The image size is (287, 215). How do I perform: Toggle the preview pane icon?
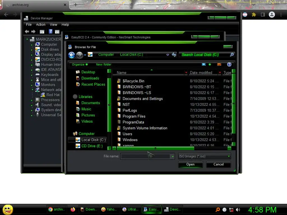click(x=219, y=64)
